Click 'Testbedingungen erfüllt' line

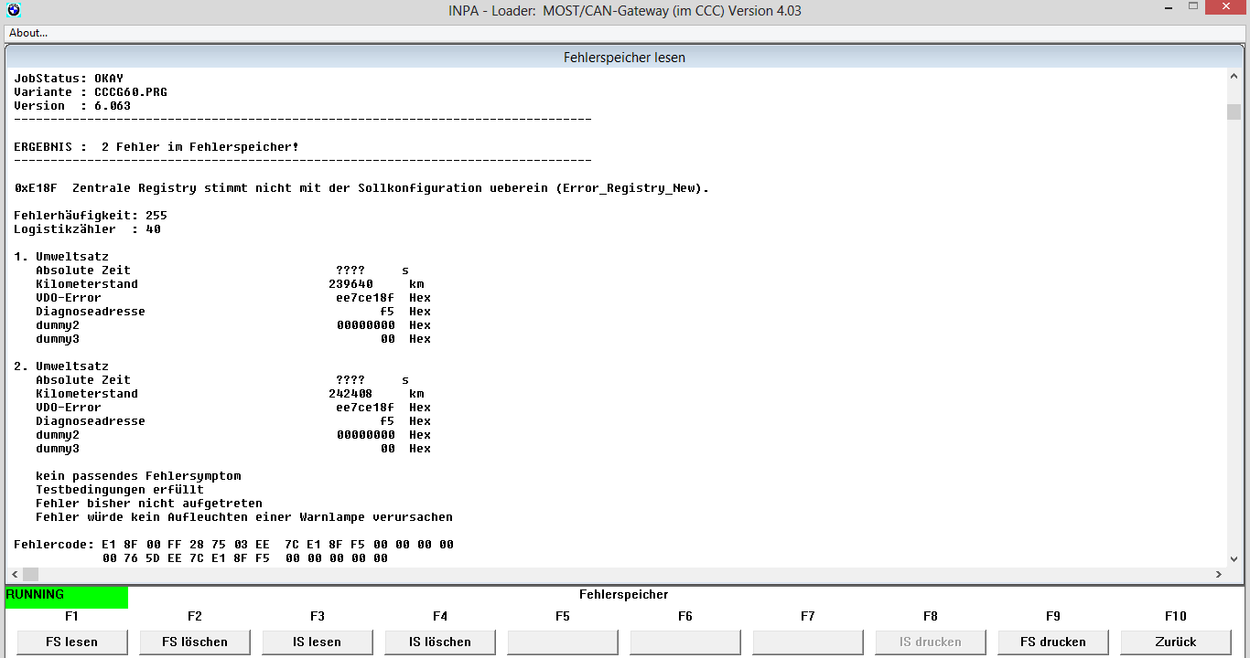(120, 490)
